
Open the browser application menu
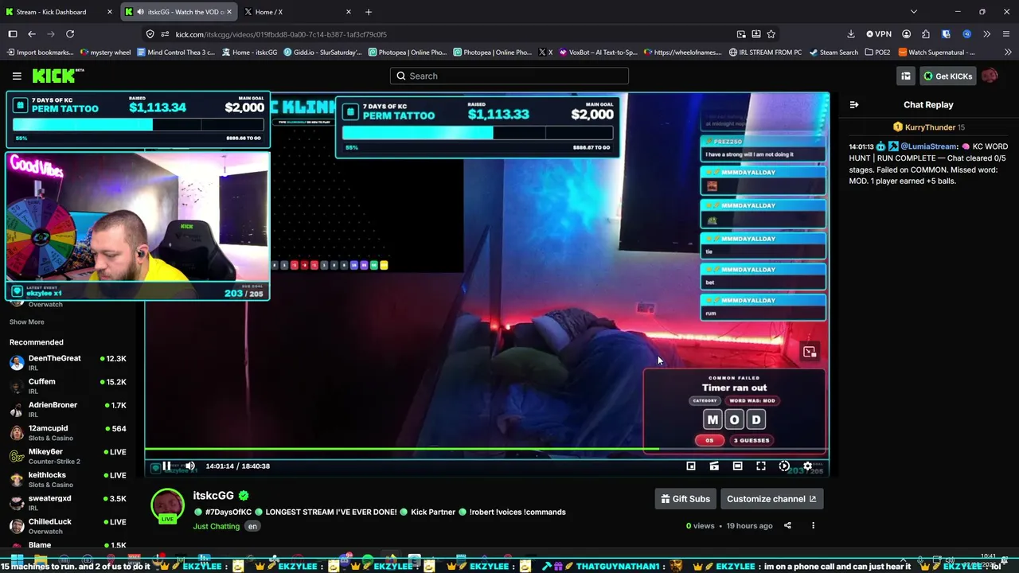tap(1006, 34)
